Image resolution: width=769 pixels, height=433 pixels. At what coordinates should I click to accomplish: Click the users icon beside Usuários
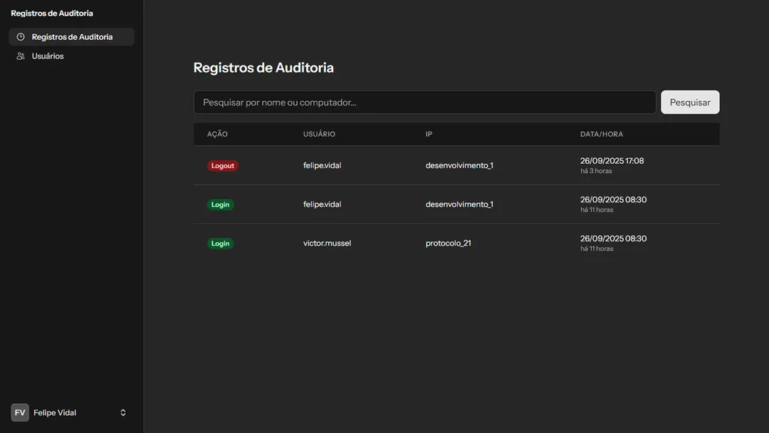[20, 56]
